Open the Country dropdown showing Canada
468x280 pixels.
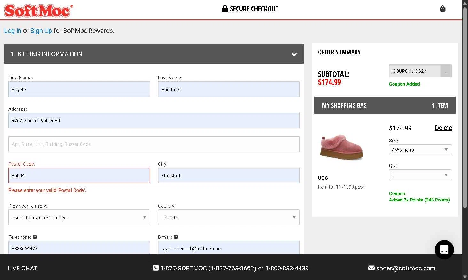point(229,217)
